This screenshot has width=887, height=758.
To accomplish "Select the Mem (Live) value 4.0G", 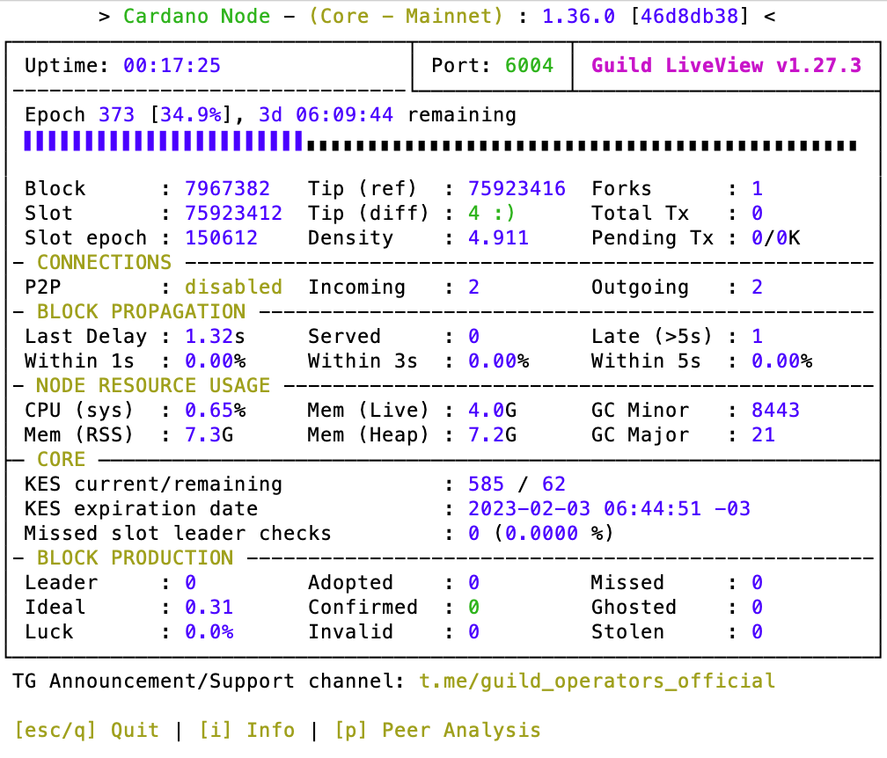I will tap(492, 410).
